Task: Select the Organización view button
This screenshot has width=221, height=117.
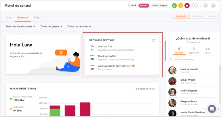Action: [181, 16]
